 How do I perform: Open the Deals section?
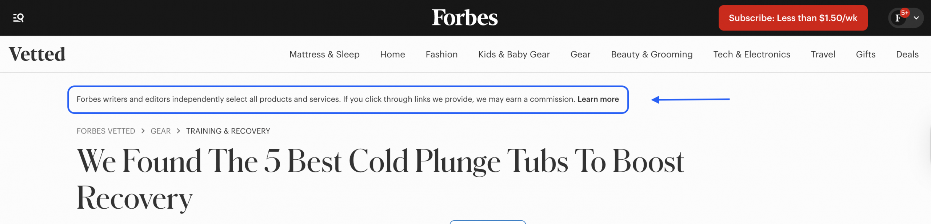[x=907, y=54]
